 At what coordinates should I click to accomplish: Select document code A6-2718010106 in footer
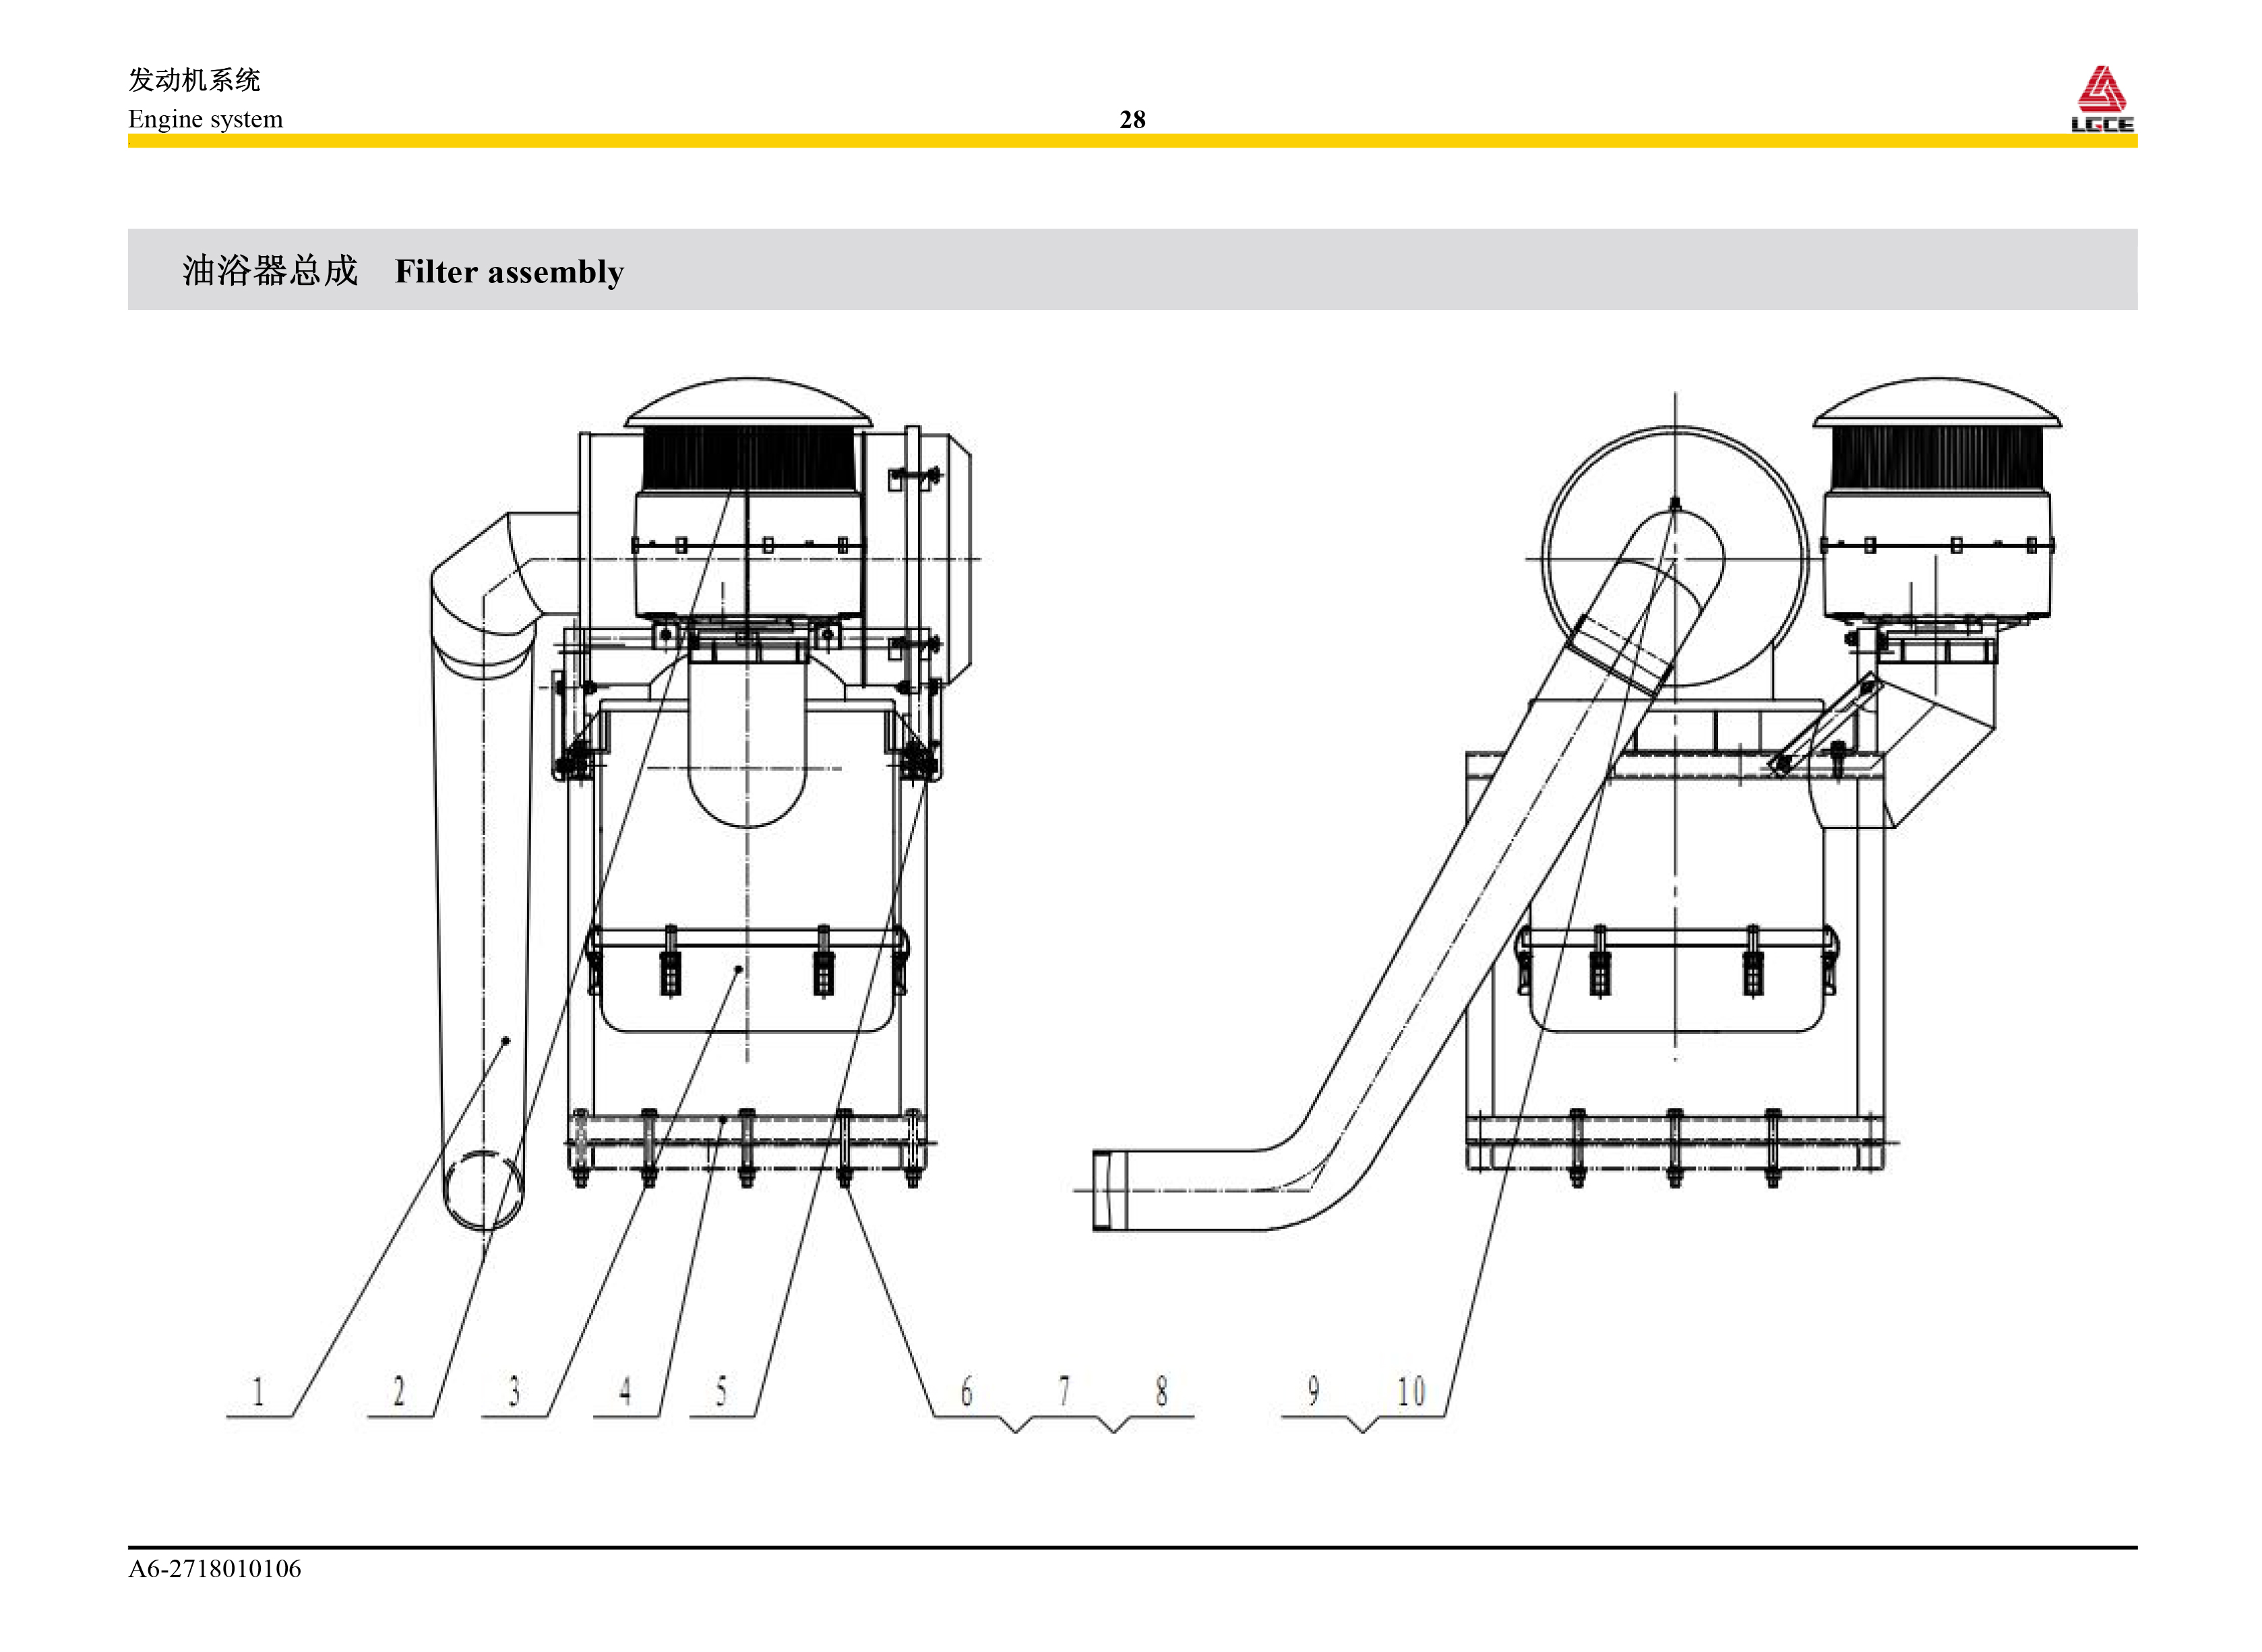coord(214,1569)
